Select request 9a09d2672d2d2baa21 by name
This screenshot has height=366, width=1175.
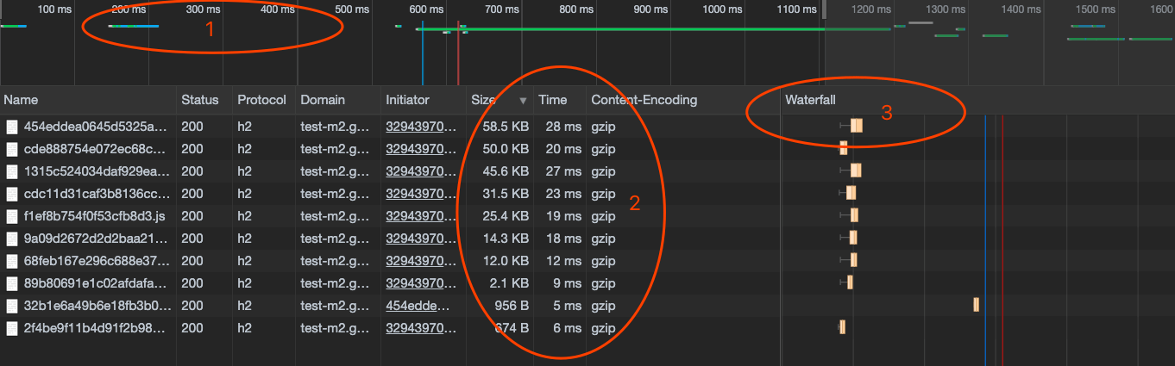click(97, 239)
